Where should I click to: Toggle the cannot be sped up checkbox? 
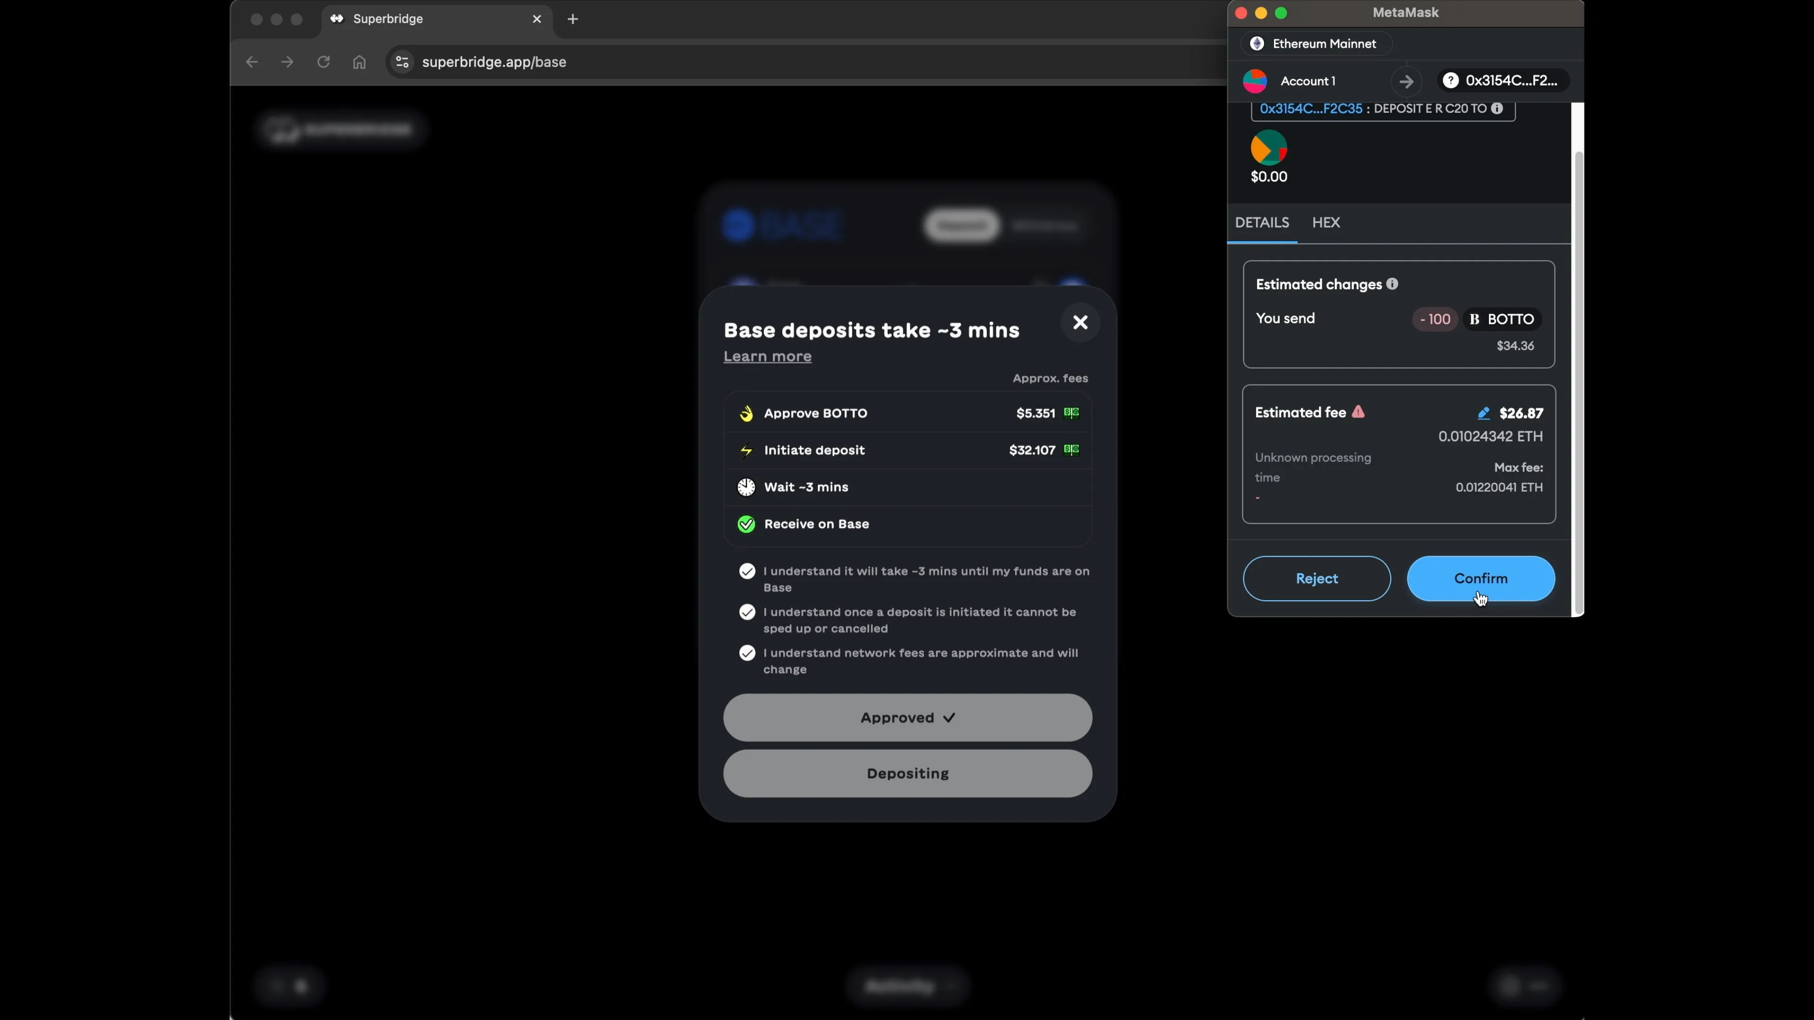pyautogui.click(x=747, y=612)
